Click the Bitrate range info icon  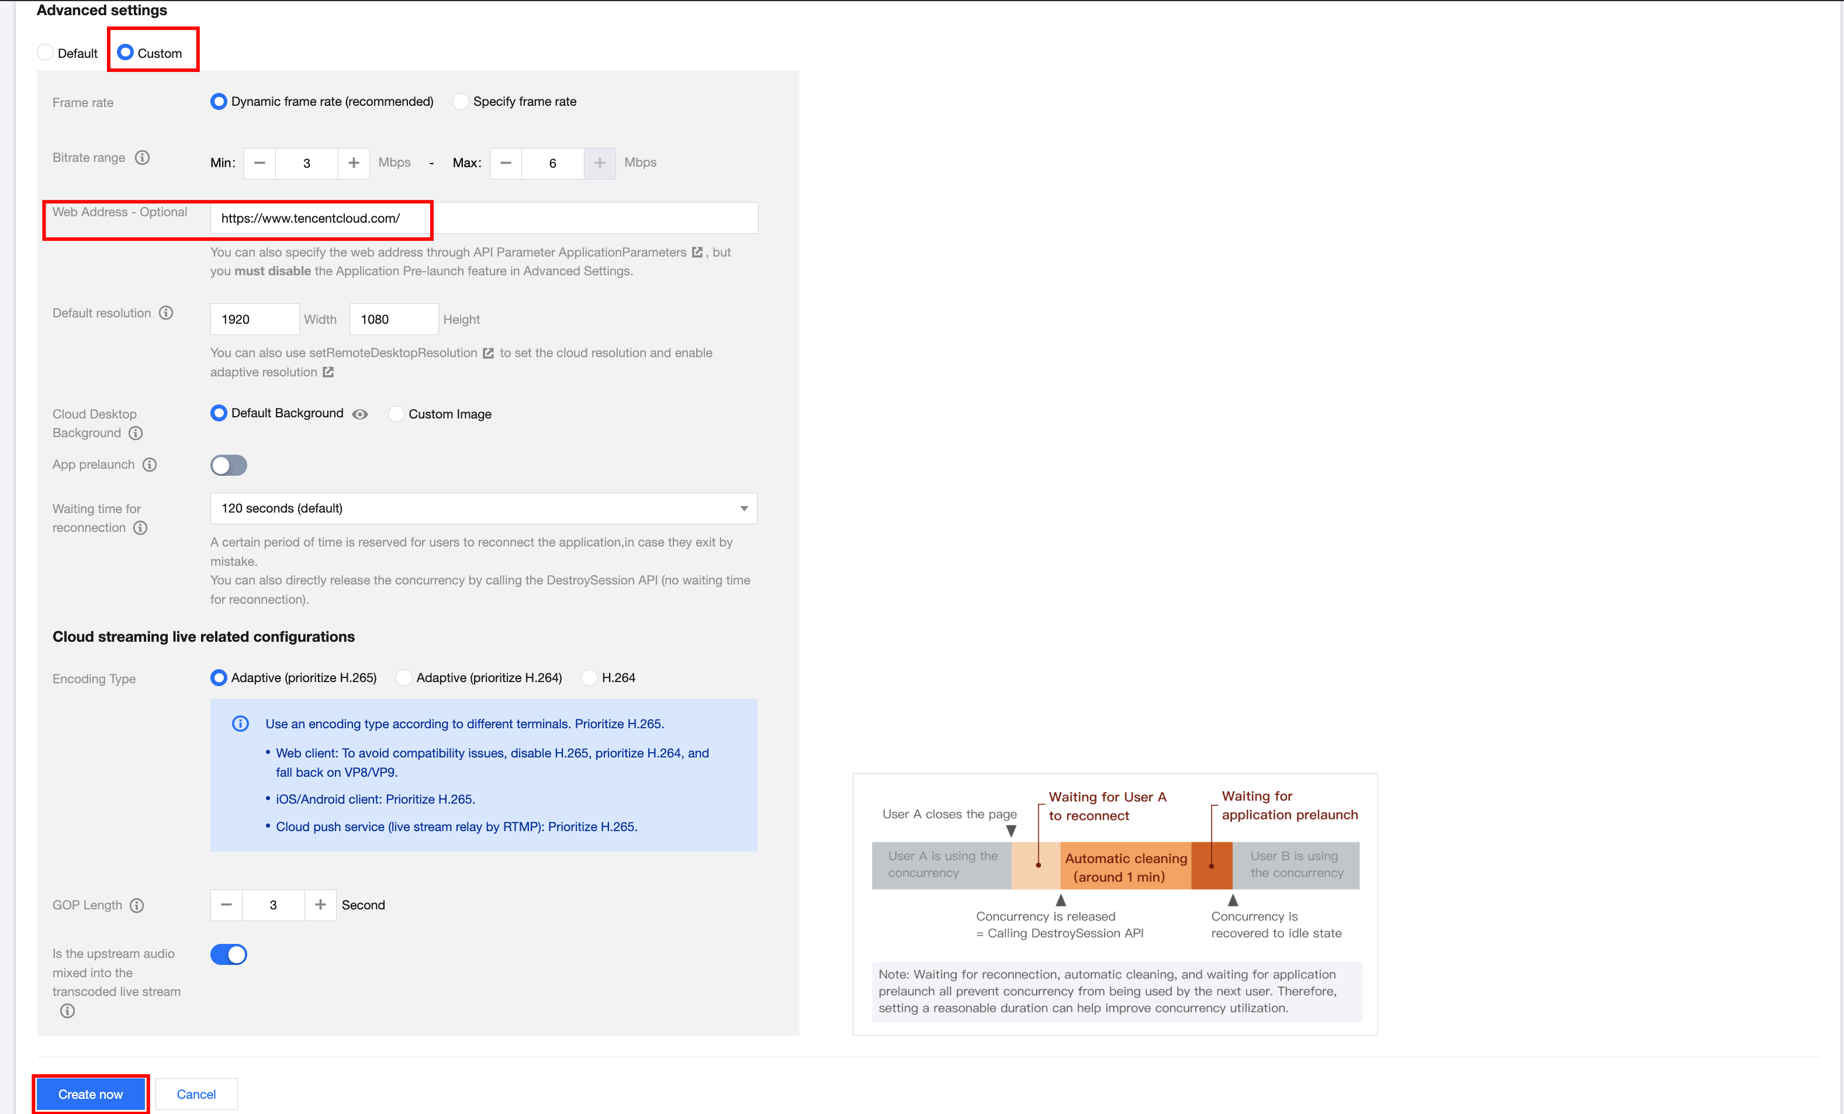pos(142,158)
